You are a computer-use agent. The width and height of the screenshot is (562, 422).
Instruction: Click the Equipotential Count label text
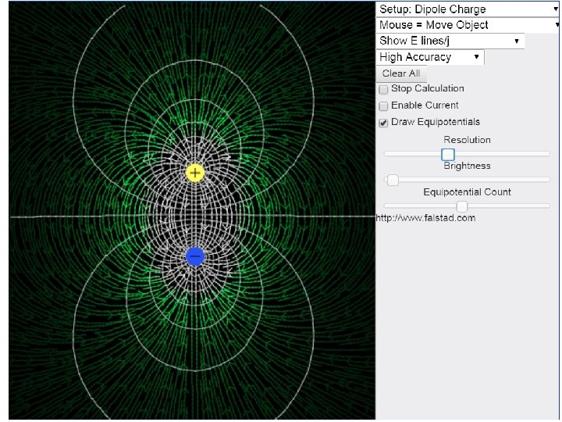click(467, 192)
